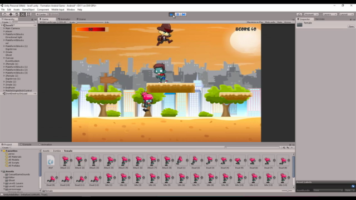Expand sub-assets of Attack (1) sprite
The image size is (356, 200).
pyautogui.click(x=71, y=160)
